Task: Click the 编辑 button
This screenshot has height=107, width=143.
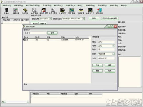Action: tap(110, 65)
